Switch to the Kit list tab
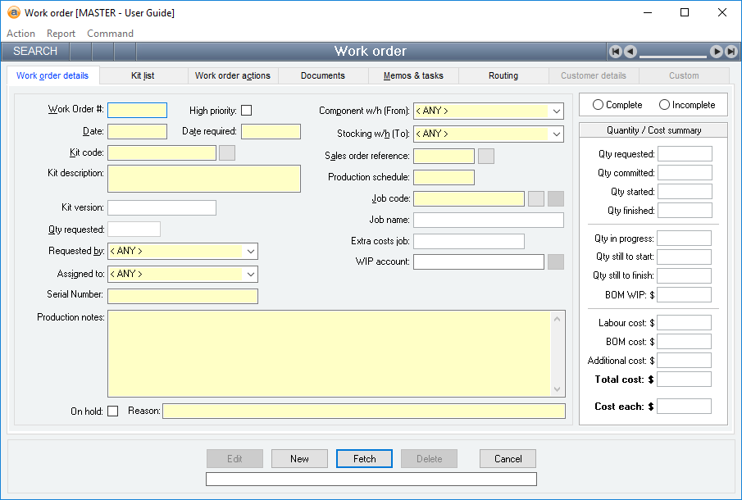This screenshot has height=500, width=742. [143, 75]
